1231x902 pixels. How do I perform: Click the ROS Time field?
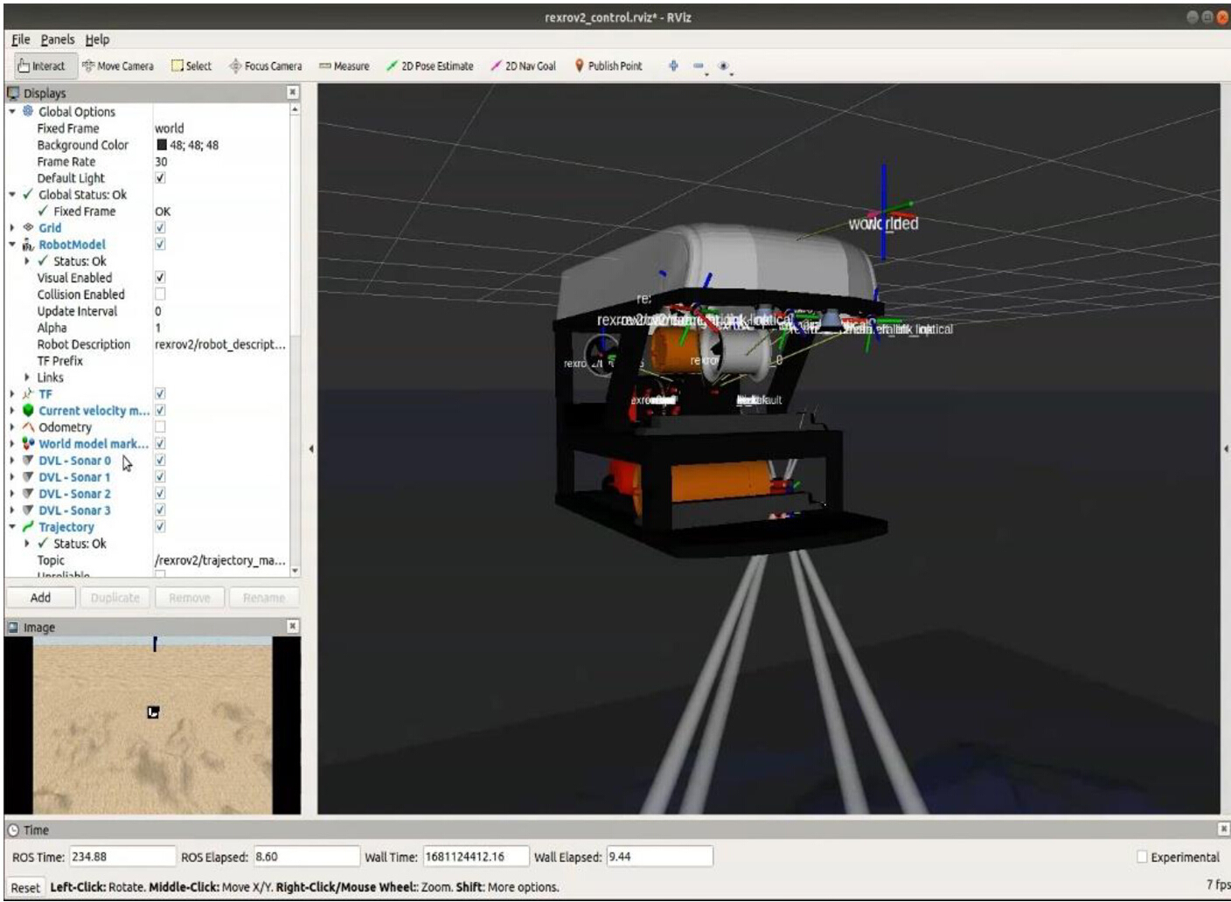122,857
